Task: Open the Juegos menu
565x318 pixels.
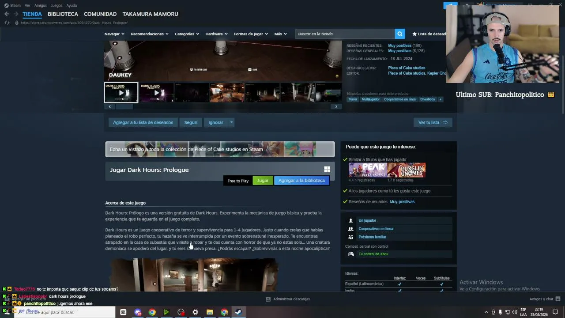Action: tap(56, 5)
